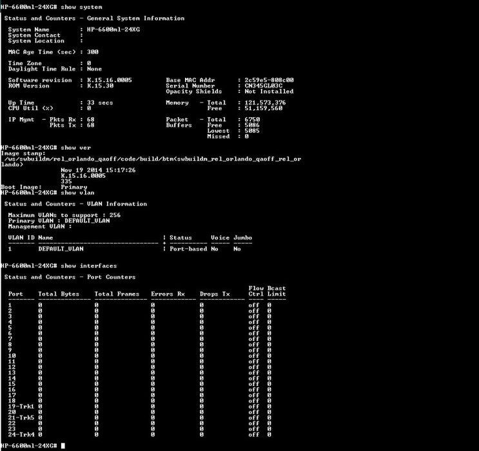Select 'Errors Rx' column header
This screenshot has height=451, width=479.
point(168,294)
